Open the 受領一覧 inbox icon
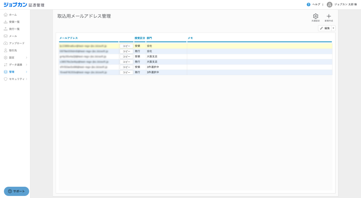The height and width of the screenshot is (198, 361). (x=6, y=22)
